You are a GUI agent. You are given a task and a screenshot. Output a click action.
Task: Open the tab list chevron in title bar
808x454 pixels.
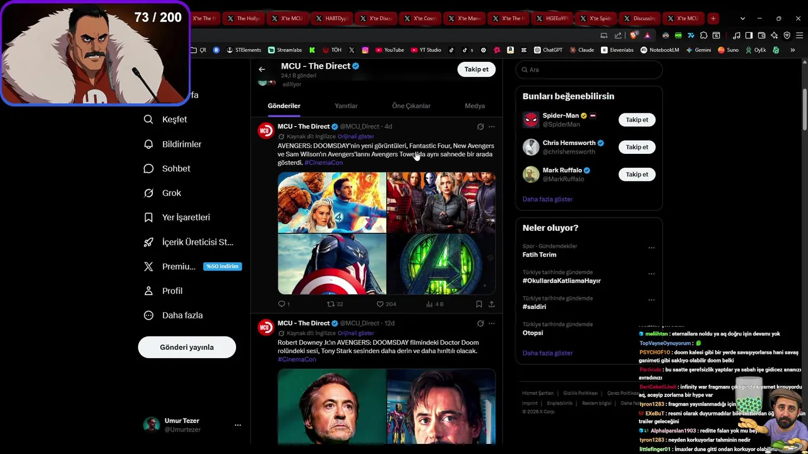tap(742, 18)
